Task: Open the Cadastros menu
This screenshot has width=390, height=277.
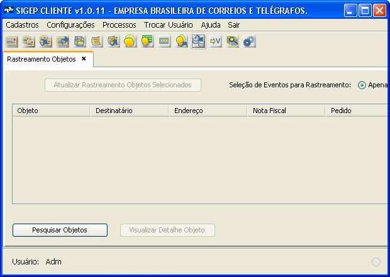Action: point(23,25)
